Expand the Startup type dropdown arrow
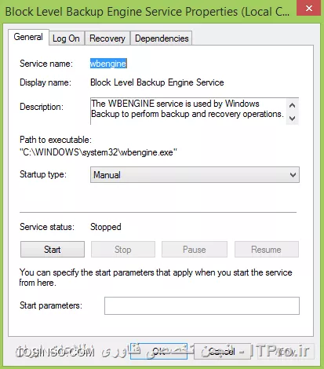The height and width of the screenshot is (369, 324). click(293, 175)
